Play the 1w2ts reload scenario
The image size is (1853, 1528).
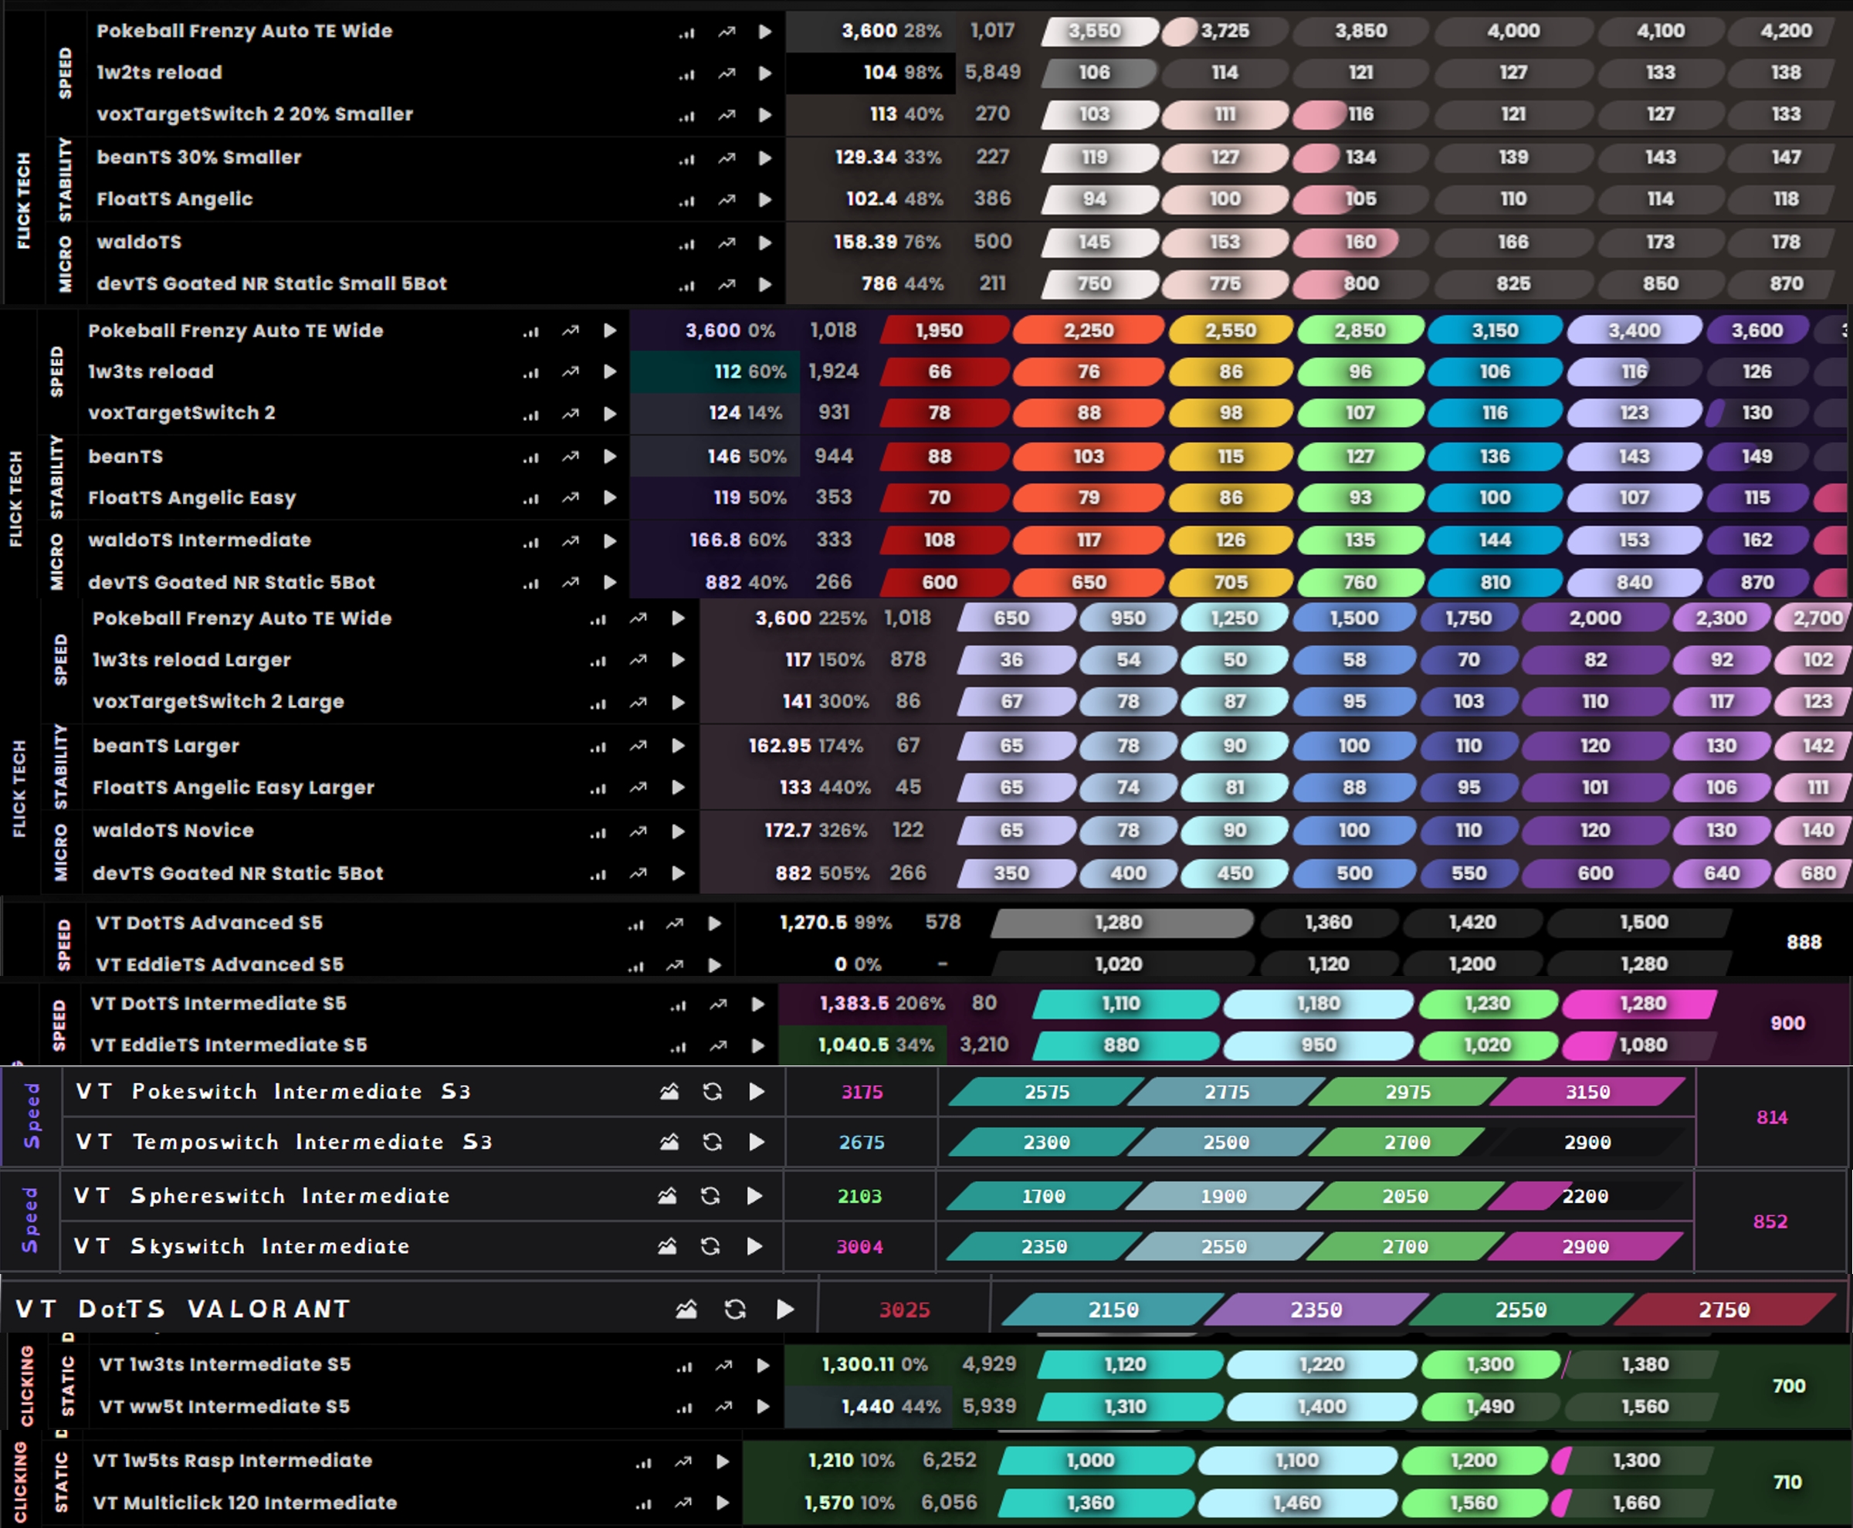(765, 73)
